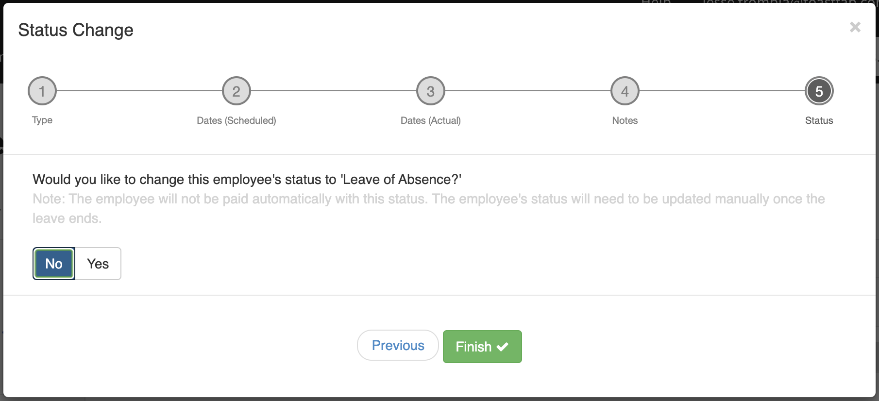Click the Leave of Absence question text
The width and height of the screenshot is (879, 401).
247,180
